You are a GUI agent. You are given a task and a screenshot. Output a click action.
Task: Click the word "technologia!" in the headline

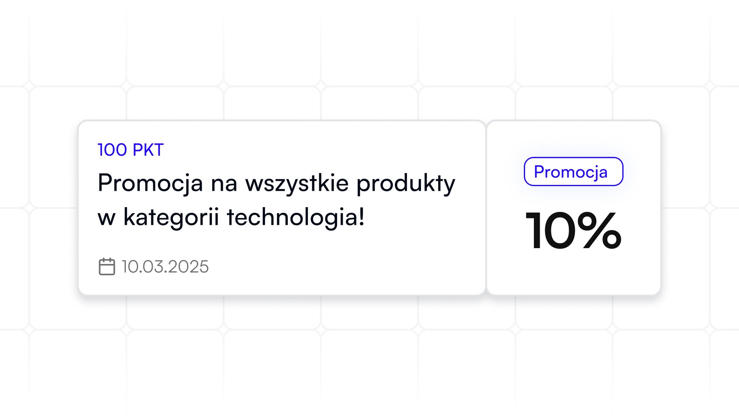[296, 217]
